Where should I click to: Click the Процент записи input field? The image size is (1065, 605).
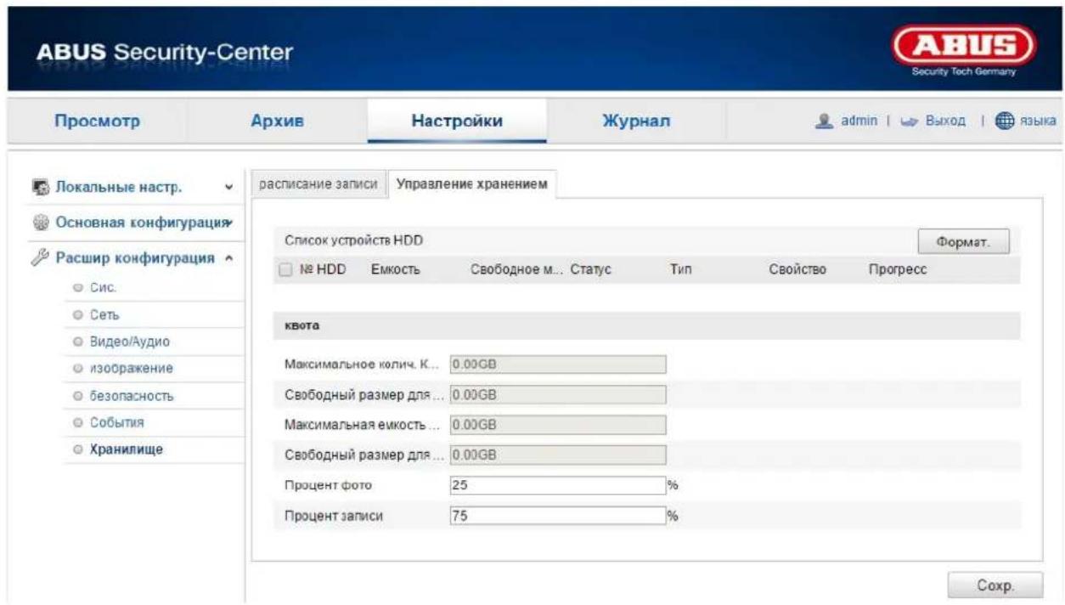(x=557, y=516)
